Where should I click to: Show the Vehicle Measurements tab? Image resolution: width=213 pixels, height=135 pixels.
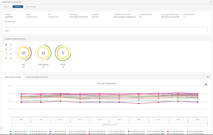click(13, 77)
